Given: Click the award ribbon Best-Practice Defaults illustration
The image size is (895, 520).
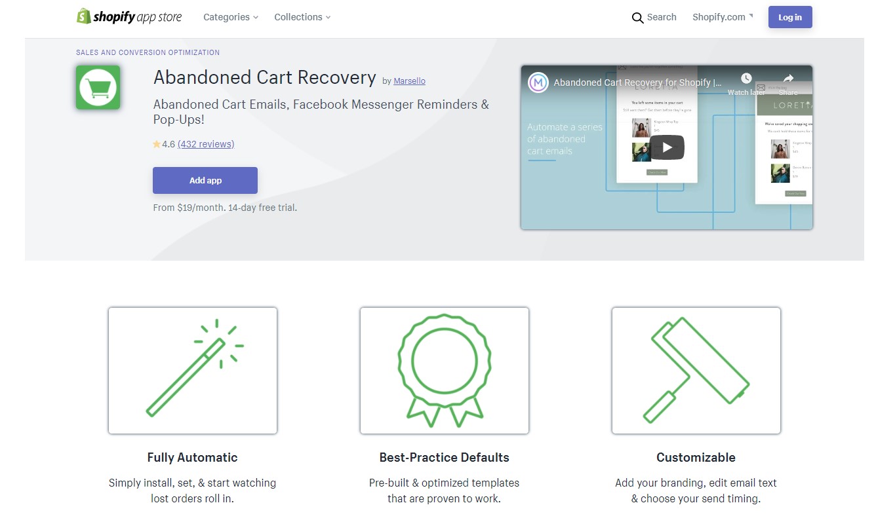Looking at the screenshot, I should click(445, 371).
